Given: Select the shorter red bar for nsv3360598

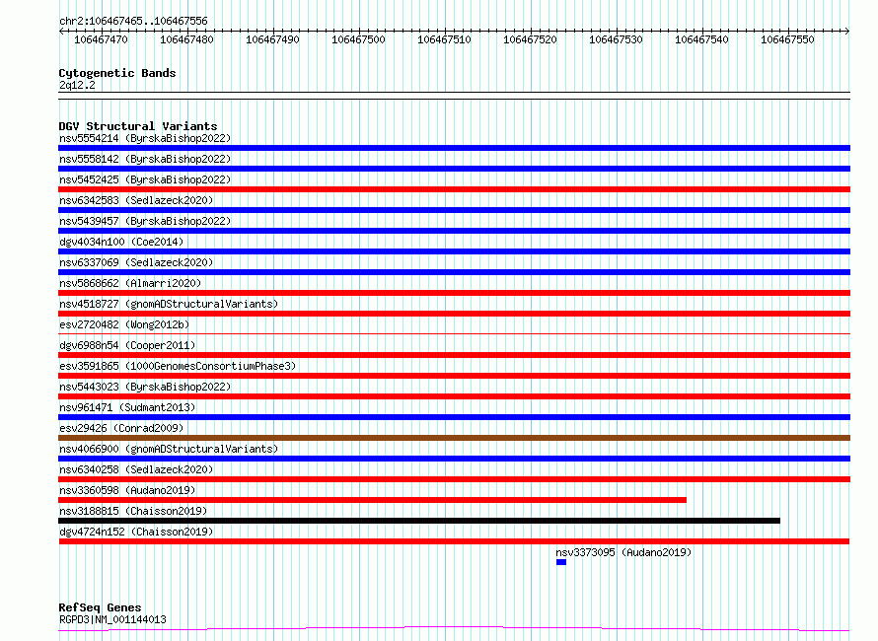Looking at the screenshot, I should pyautogui.click(x=372, y=500).
